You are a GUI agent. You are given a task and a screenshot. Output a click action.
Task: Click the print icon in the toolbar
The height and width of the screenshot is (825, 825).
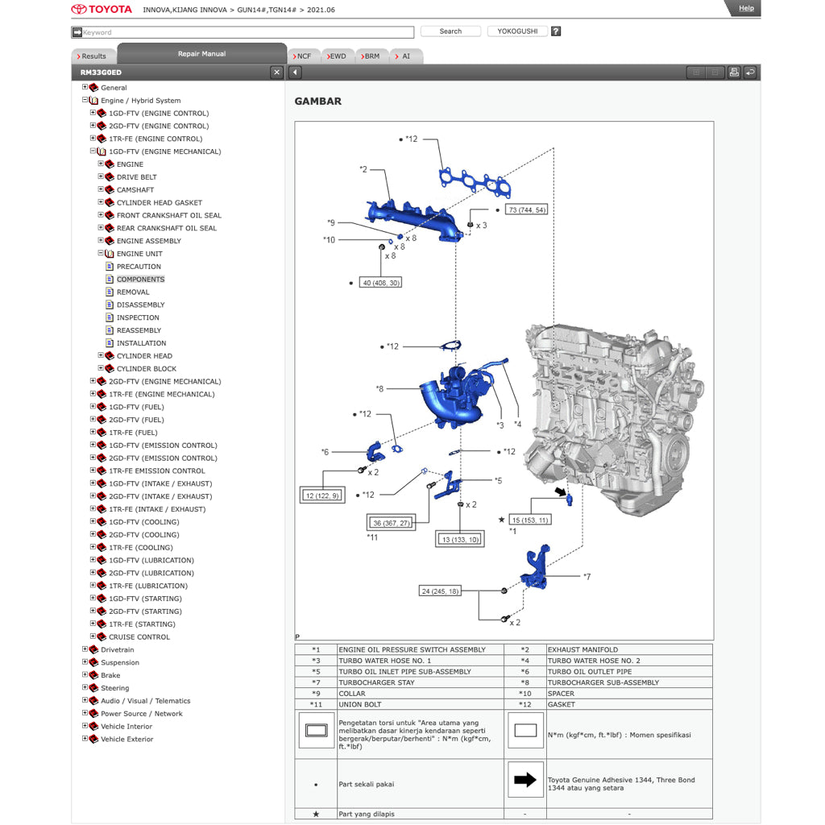734,73
